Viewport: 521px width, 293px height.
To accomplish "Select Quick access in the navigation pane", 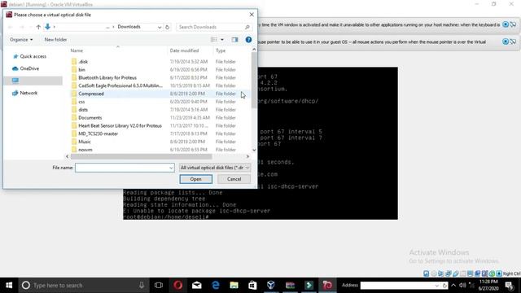I will coord(33,56).
